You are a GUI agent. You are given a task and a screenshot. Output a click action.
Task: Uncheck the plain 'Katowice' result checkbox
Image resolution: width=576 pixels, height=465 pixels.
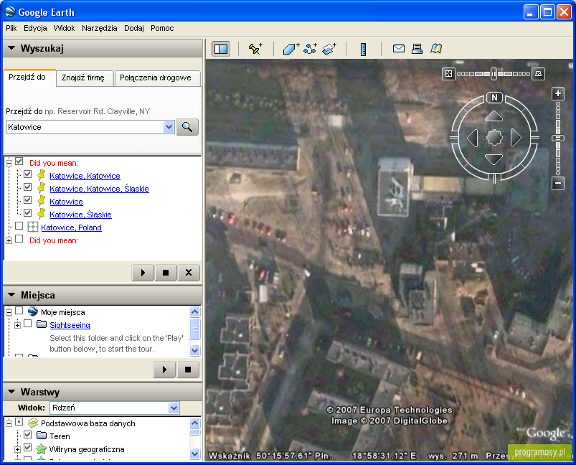click(27, 199)
